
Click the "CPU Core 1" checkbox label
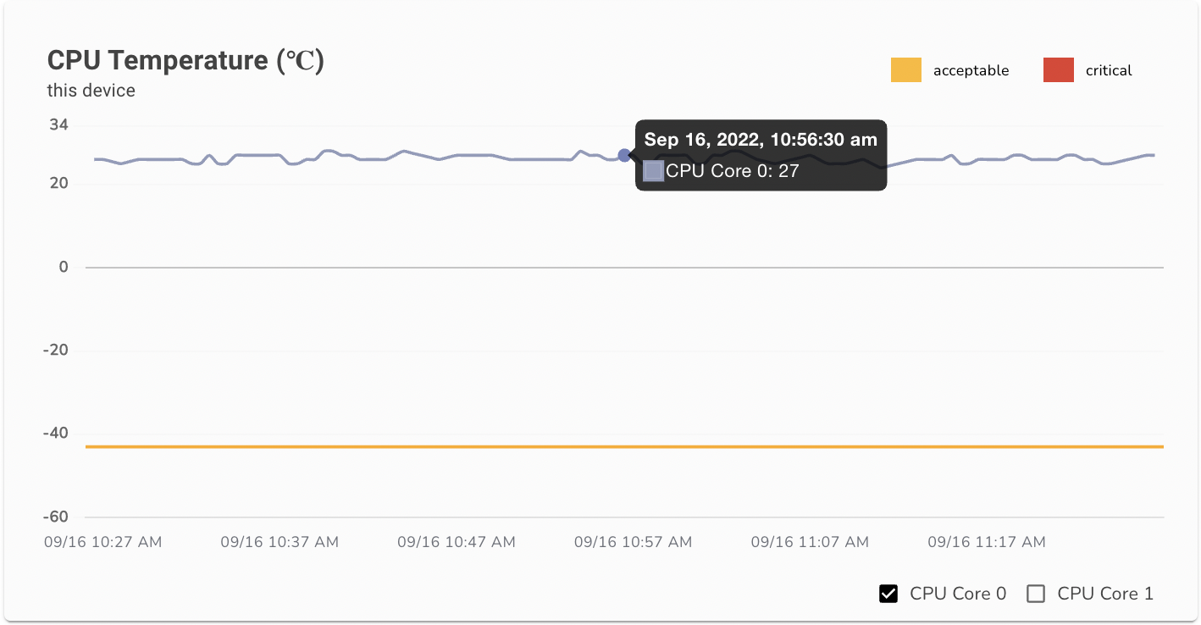(x=1105, y=594)
